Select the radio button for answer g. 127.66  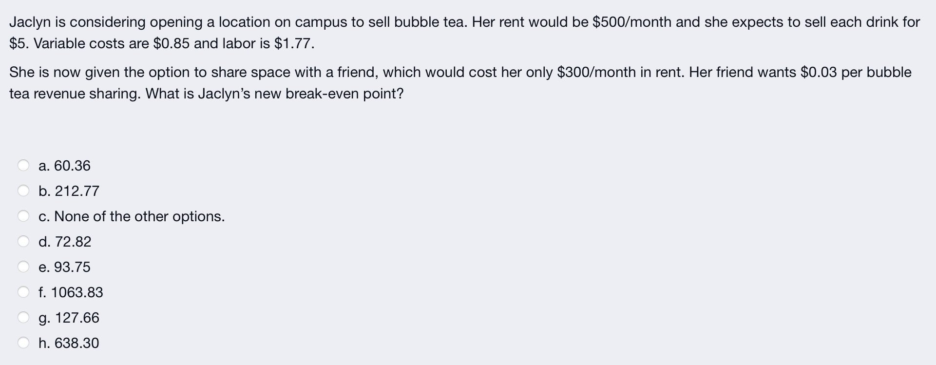[23, 317]
